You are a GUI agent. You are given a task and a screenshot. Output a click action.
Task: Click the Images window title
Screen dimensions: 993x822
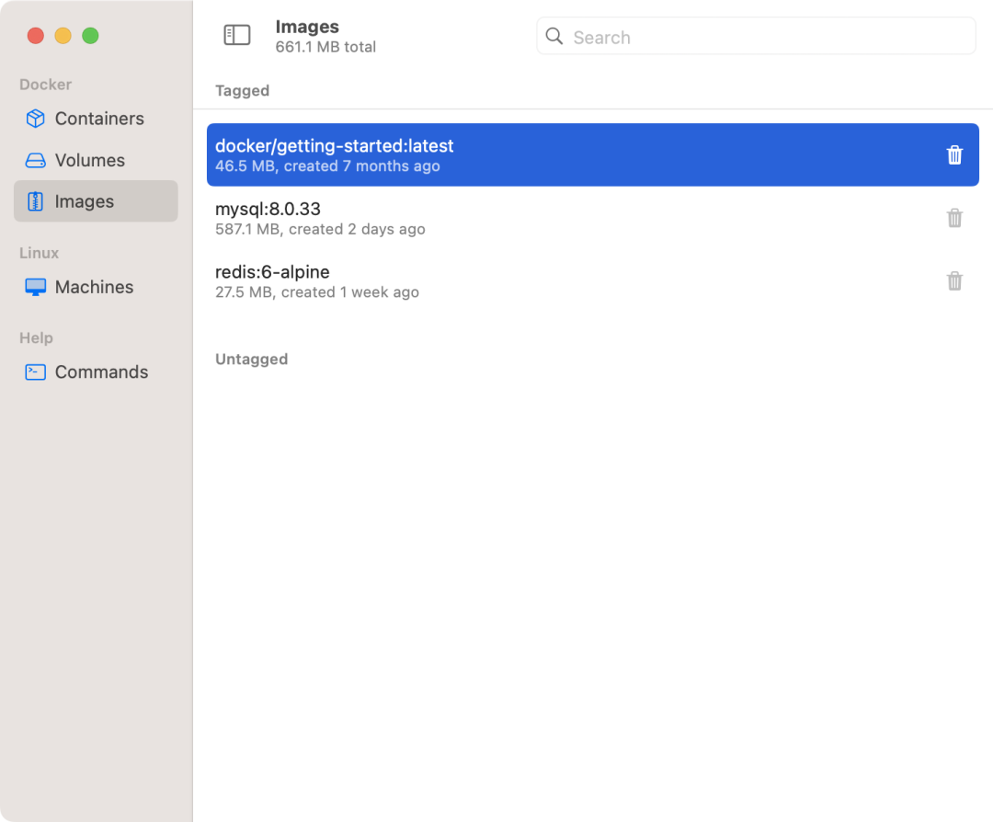[x=307, y=27]
